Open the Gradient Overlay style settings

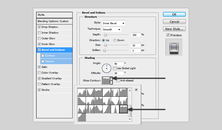pos(51,79)
